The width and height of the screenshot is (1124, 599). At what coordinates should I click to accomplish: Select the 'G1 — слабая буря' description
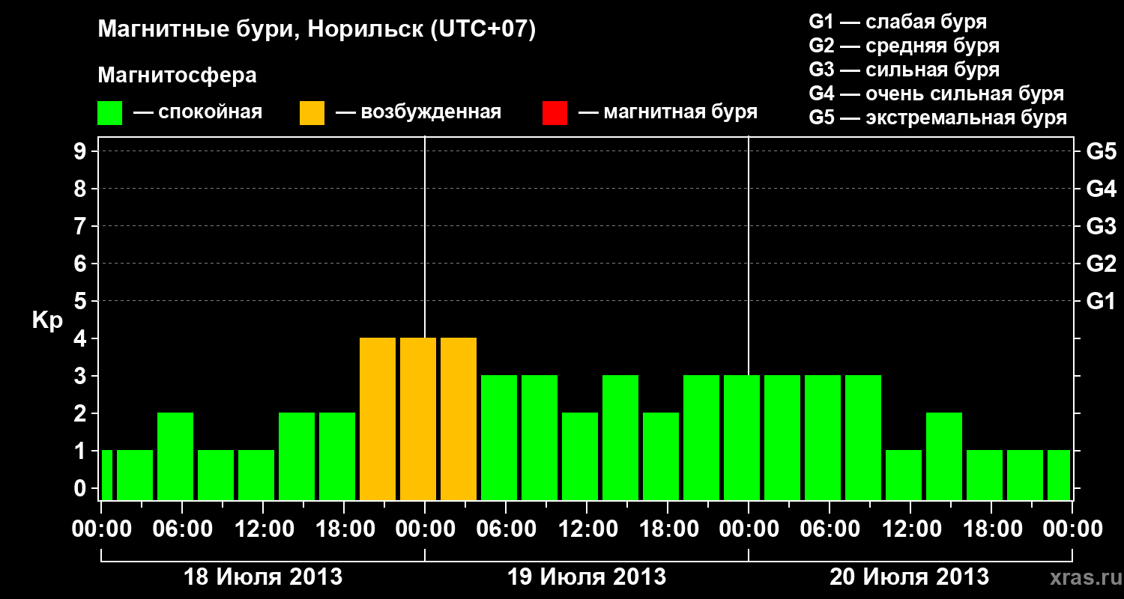(898, 22)
